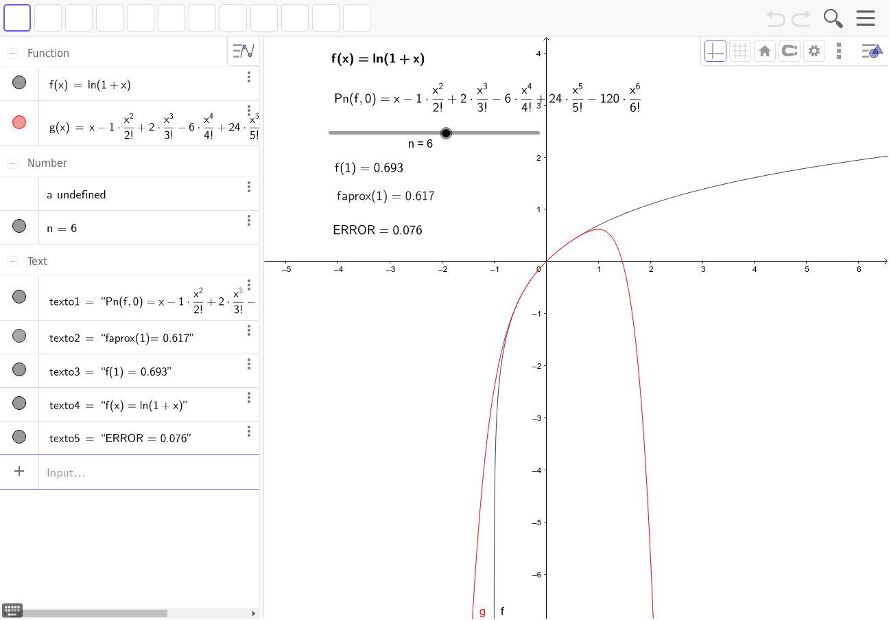Toggle the graphics style bar icon
The image size is (889, 620).
(871, 51)
